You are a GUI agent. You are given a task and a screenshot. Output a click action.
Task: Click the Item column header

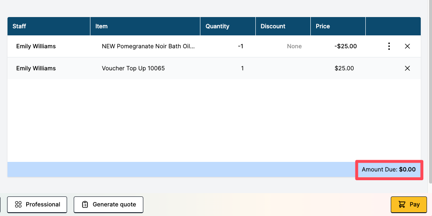click(101, 26)
